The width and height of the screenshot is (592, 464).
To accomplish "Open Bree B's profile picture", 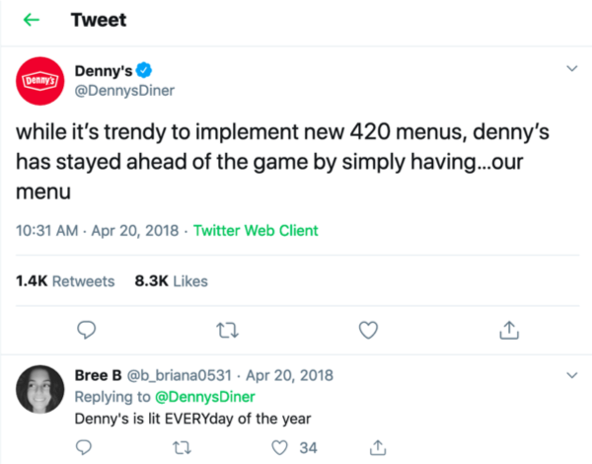I will pos(42,392).
